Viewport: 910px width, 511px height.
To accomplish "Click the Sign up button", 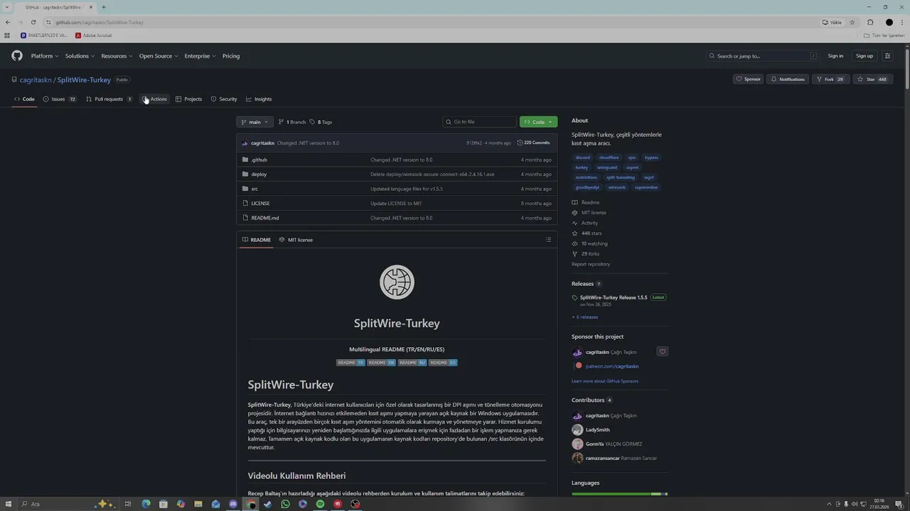I will point(864,56).
